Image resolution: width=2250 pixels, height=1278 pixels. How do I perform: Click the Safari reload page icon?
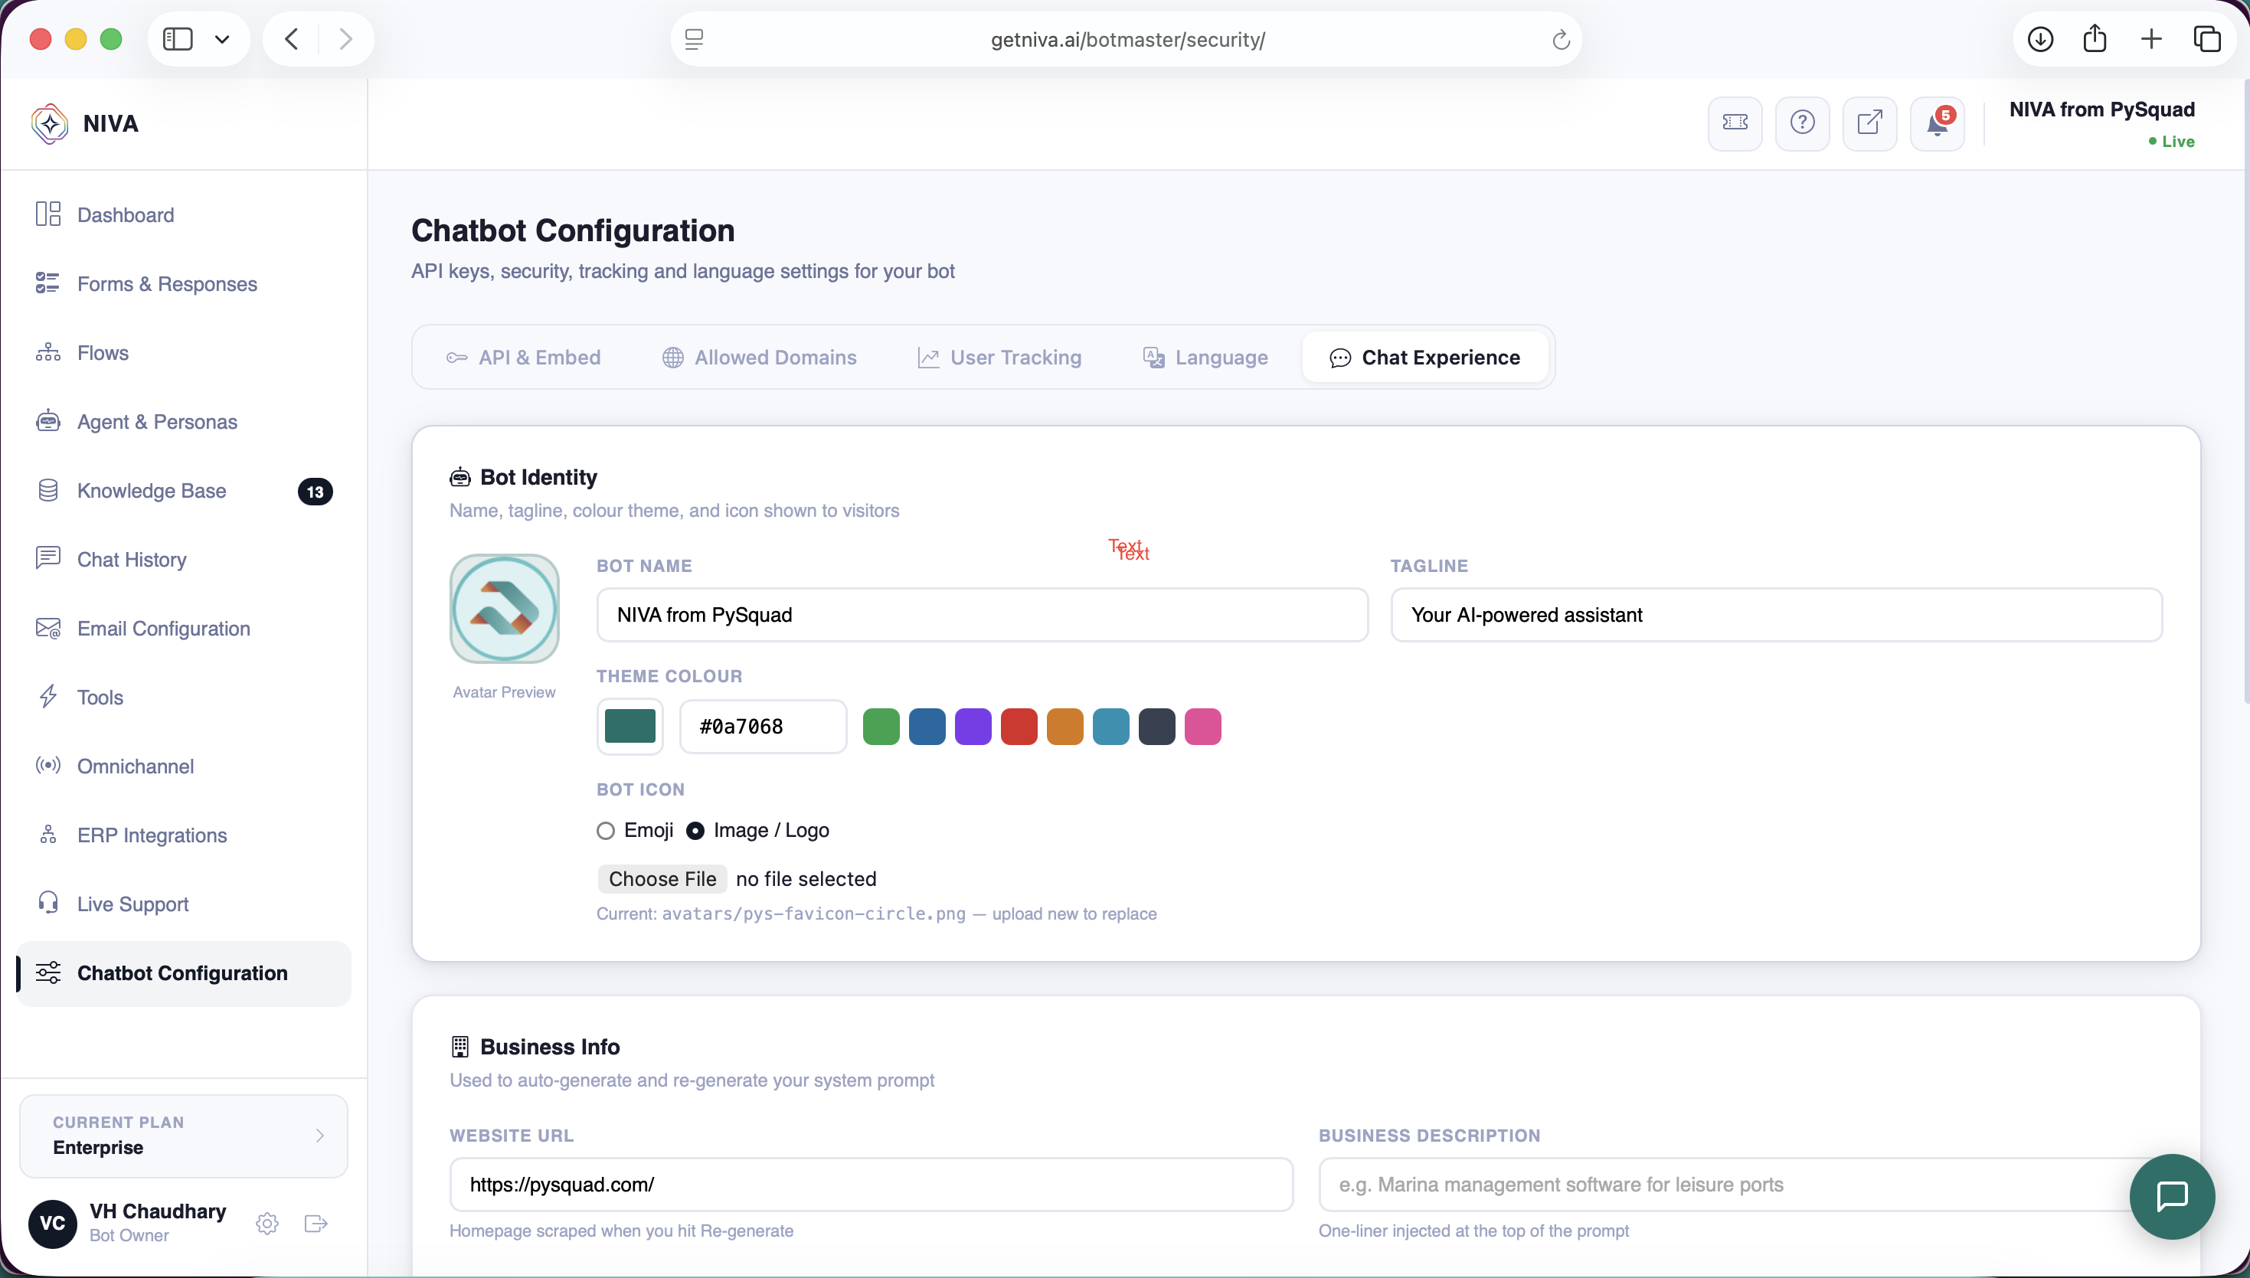[x=1560, y=40]
